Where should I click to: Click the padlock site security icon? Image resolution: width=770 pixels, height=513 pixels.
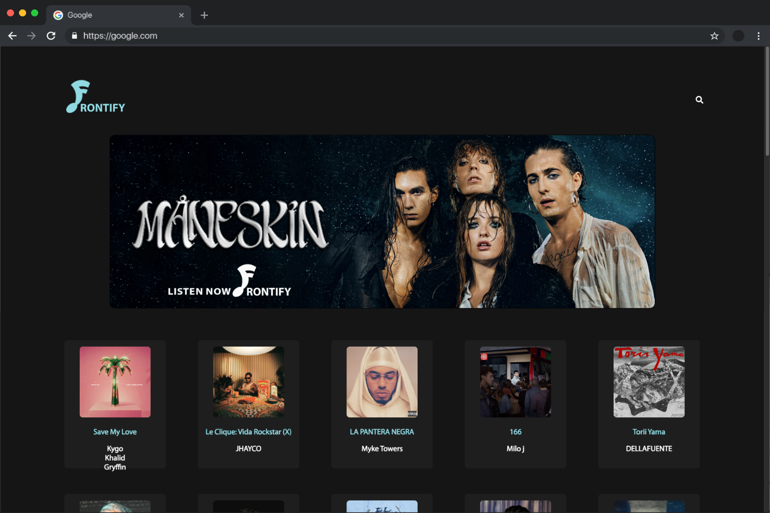tap(74, 36)
